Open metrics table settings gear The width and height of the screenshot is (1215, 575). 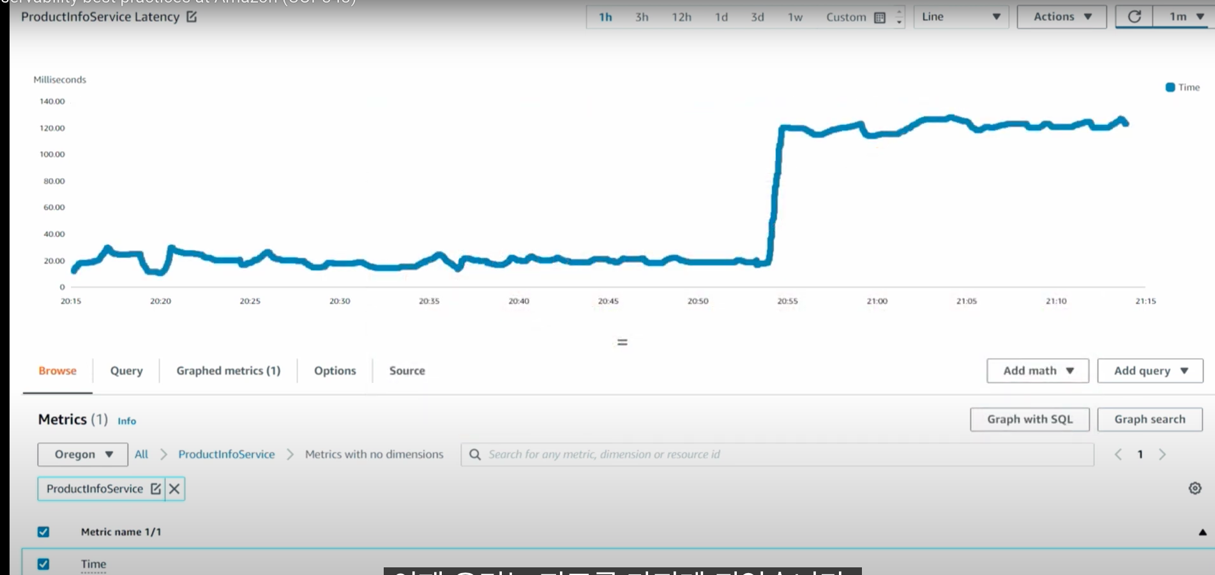[1195, 488]
